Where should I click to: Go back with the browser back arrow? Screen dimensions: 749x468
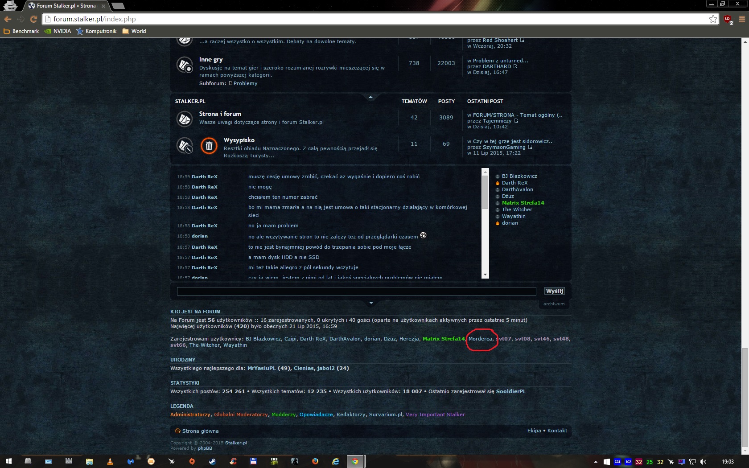click(8, 19)
